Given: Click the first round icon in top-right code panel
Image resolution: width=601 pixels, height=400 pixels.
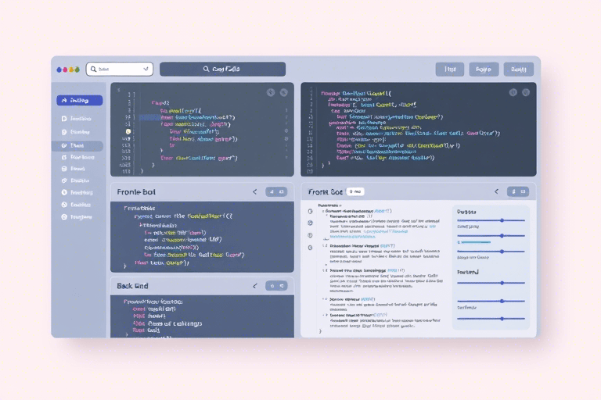Looking at the screenshot, I should (513, 92).
